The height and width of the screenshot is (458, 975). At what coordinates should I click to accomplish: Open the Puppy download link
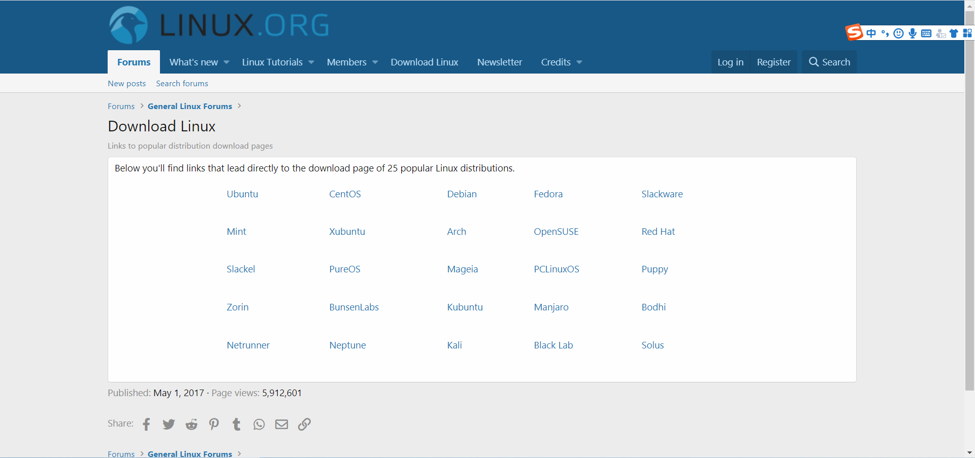(x=655, y=269)
